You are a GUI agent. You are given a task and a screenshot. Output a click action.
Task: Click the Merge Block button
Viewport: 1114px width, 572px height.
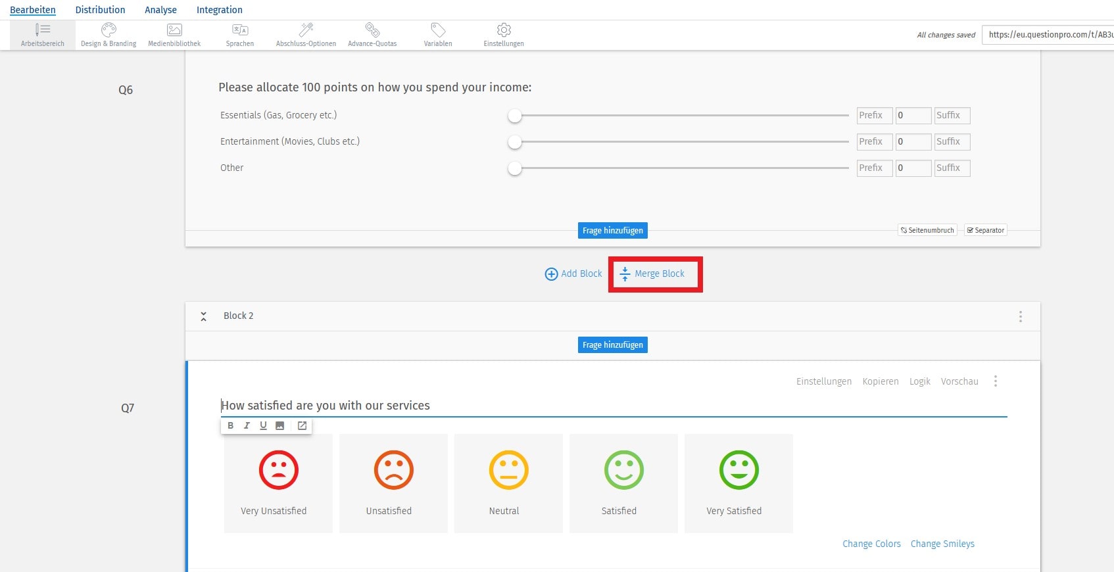(652, 274)
